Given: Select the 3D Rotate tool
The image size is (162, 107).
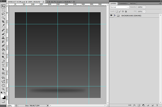Looking at the screenshot, I should coord(3,78).
